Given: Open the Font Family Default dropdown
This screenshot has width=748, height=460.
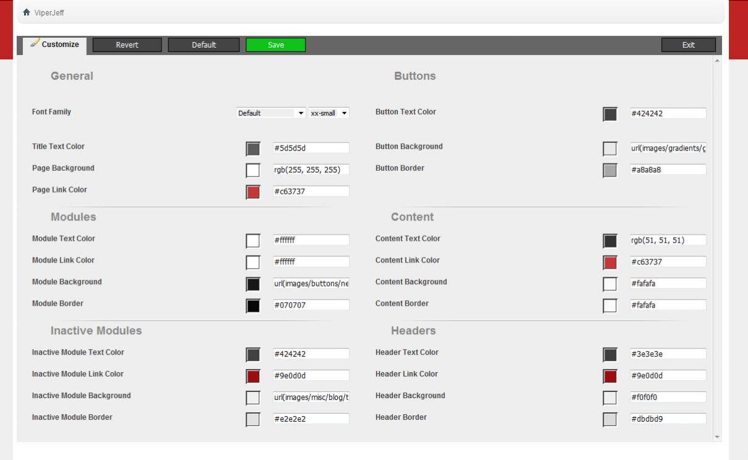Looking at the screenshot, I should click(271, 113).
